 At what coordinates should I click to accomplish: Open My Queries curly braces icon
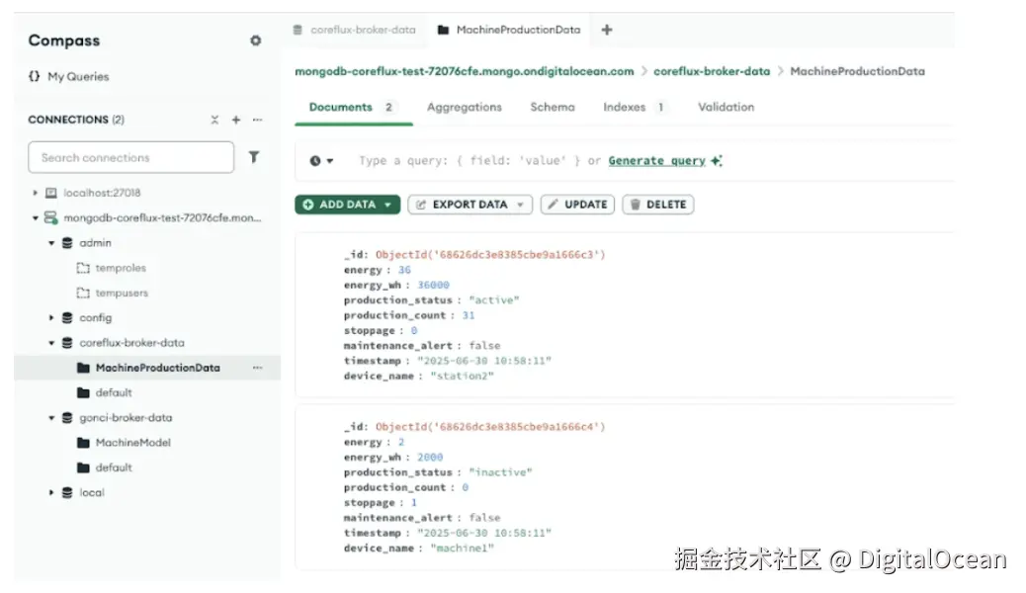pyautogui.click(x=34, y=76)
